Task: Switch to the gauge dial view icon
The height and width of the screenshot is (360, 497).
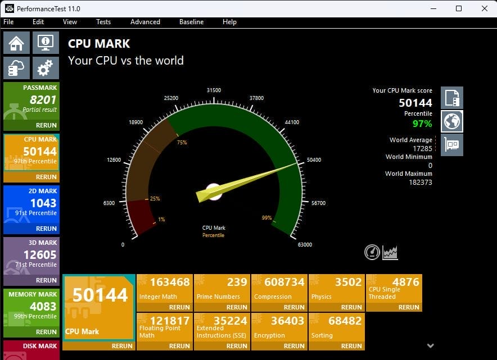Action: (x=372, y=252)
